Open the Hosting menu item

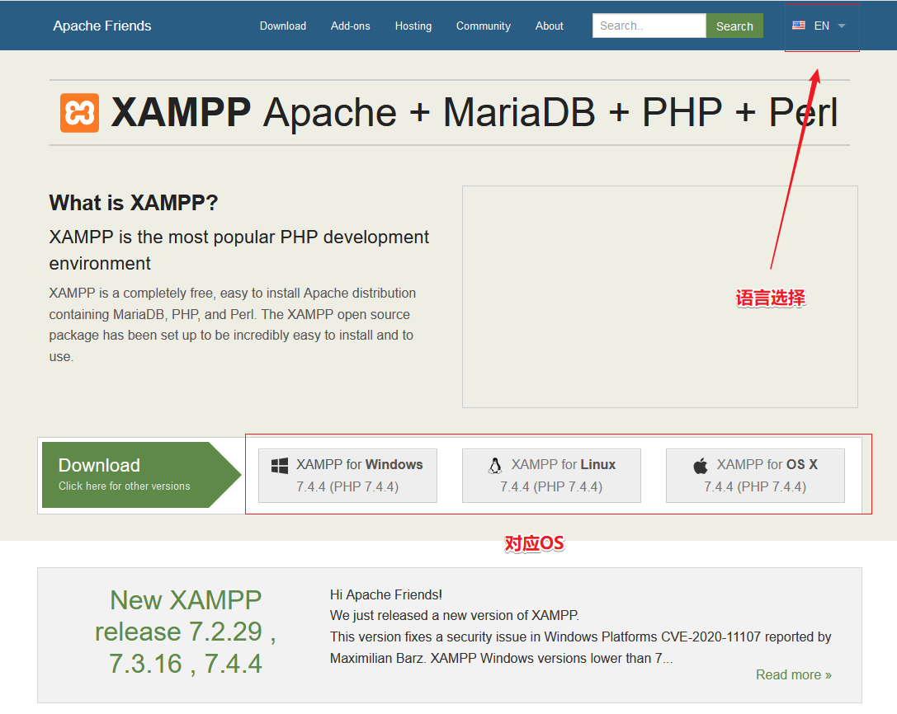coord(413,26)
